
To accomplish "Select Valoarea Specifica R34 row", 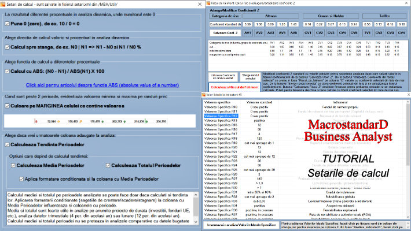I will (x=221, y=206).
